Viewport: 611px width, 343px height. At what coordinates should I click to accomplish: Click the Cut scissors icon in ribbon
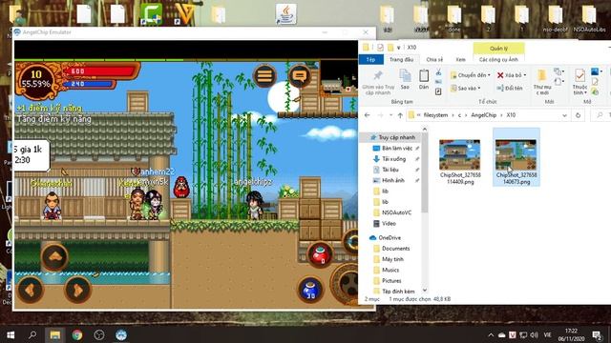click(438, 72)
